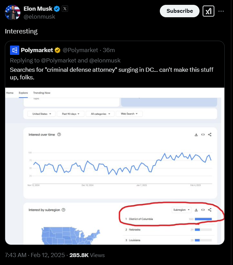233x265 pixels.
Task: Click the blue verified badge next to Elon Musk
Action: click(x=58, y=9)
